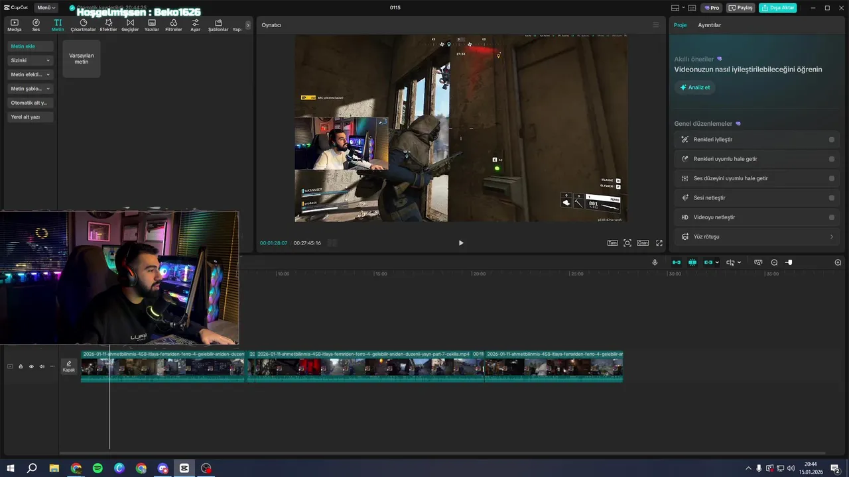The height and width of the screenshot is (477, 849).
Task: Zoom out the timeline with minus icon
Action: tap(774, 262)
